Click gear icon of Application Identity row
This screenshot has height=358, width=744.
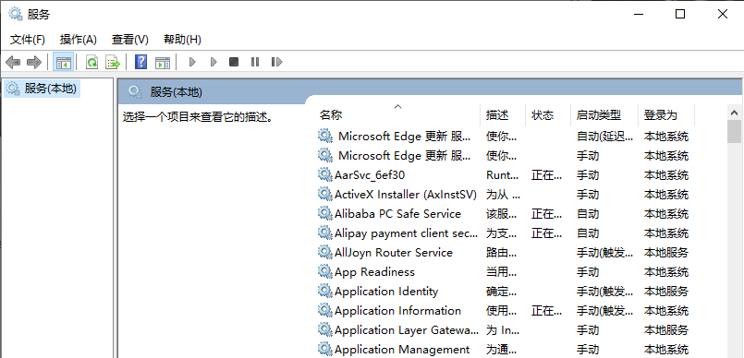tap(324, 292)
